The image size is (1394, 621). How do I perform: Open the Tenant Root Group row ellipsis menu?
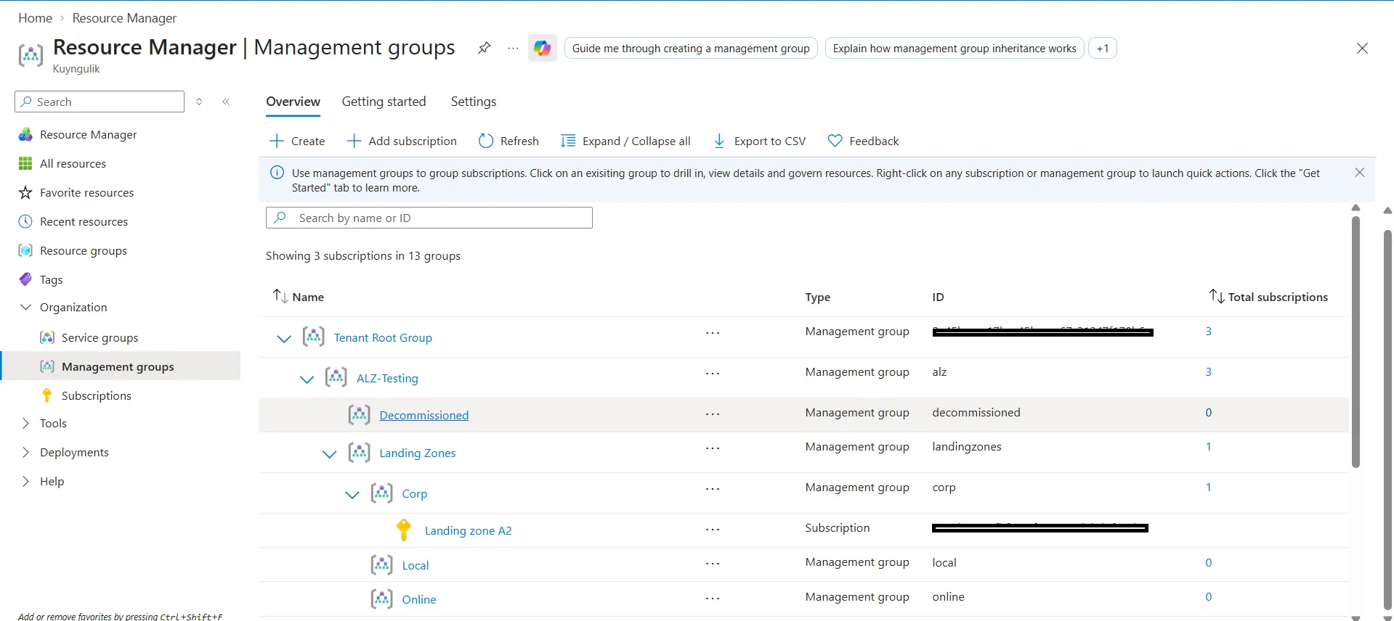[713, 333]
